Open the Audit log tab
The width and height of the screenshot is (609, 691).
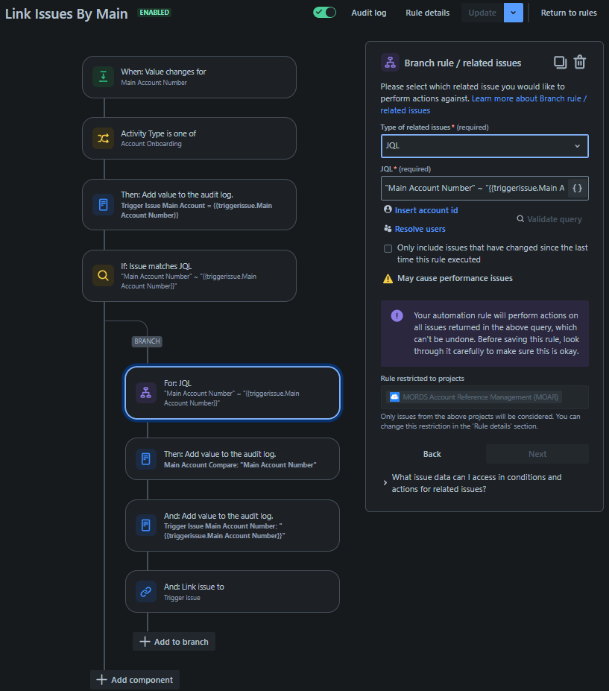point(369,13)
